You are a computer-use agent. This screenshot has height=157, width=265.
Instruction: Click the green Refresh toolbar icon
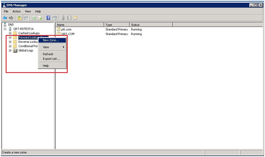[34, 18]
